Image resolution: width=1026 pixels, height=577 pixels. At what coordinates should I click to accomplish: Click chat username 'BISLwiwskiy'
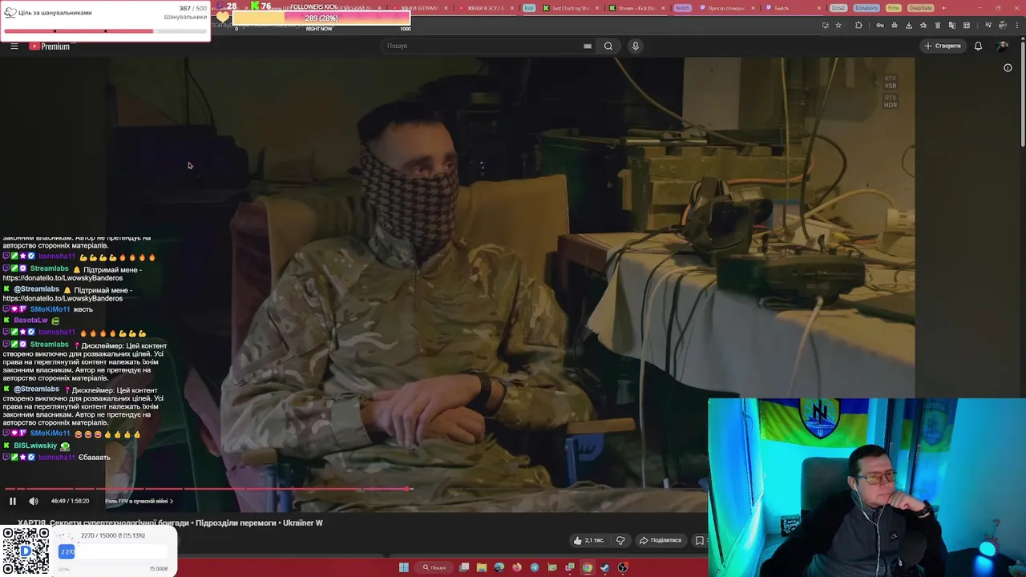click(35, 446)
